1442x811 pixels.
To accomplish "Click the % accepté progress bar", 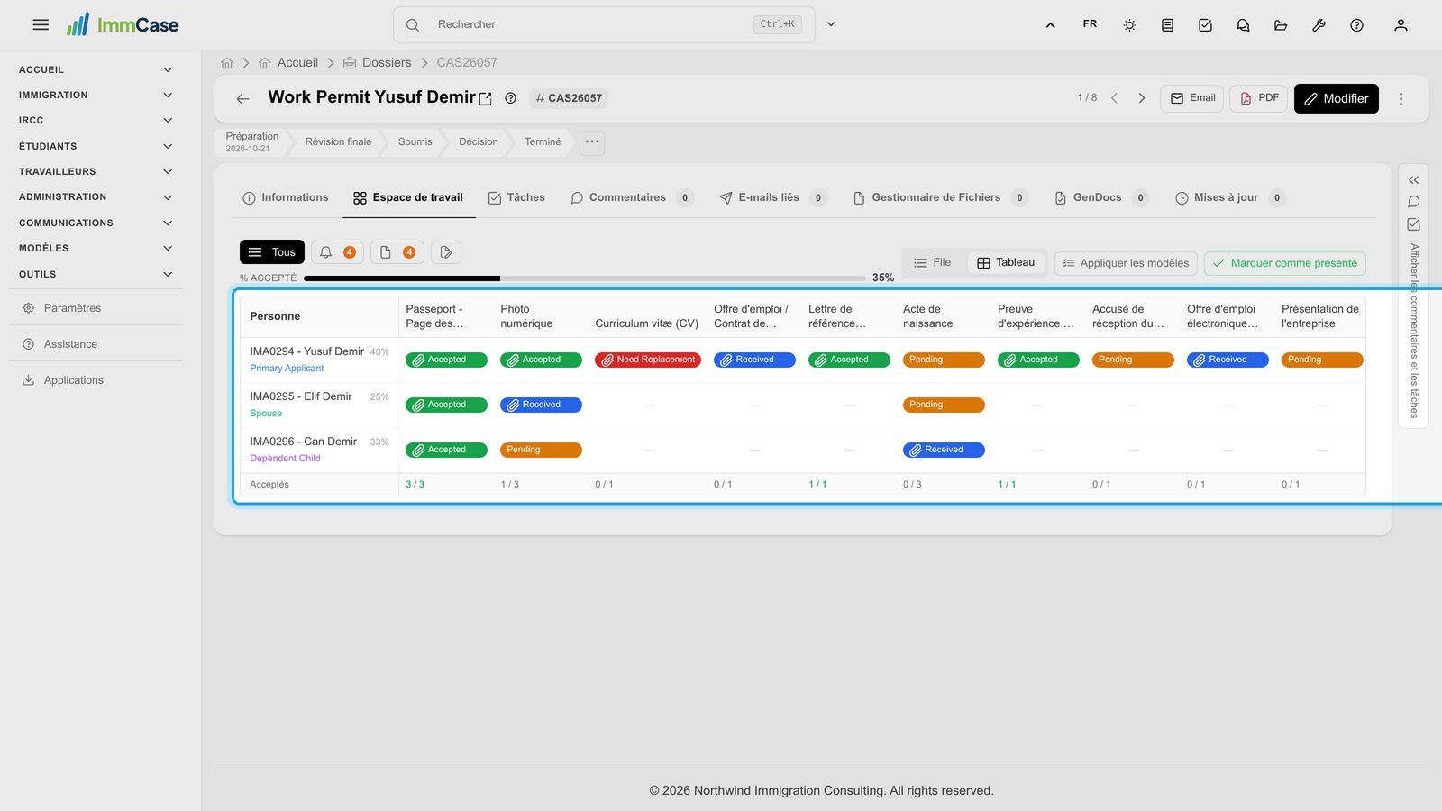I will [587, 278].
